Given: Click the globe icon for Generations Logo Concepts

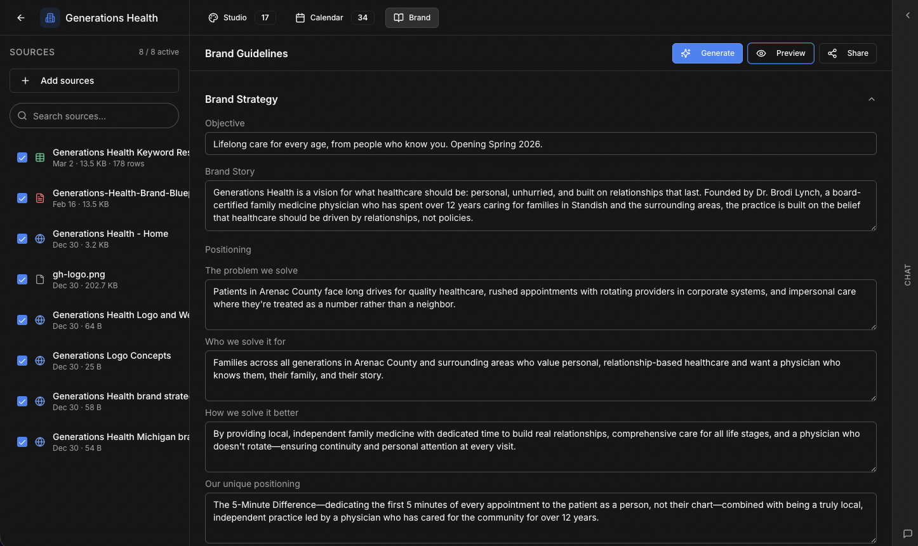Looking at the screenshot, I should (x=40, y=361).
